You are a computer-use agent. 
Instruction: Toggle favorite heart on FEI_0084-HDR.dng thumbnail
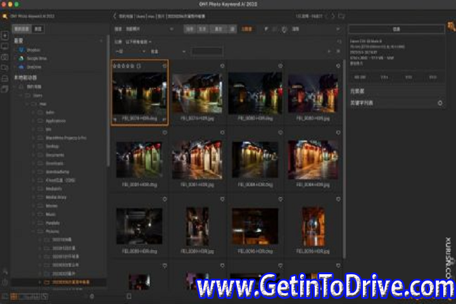281,132
